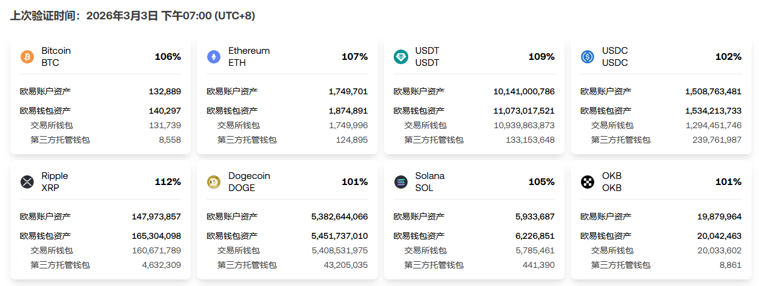The image size is (759, 286).
Task: Click the black Ripple XRP icon
Action: click(27, 182)
